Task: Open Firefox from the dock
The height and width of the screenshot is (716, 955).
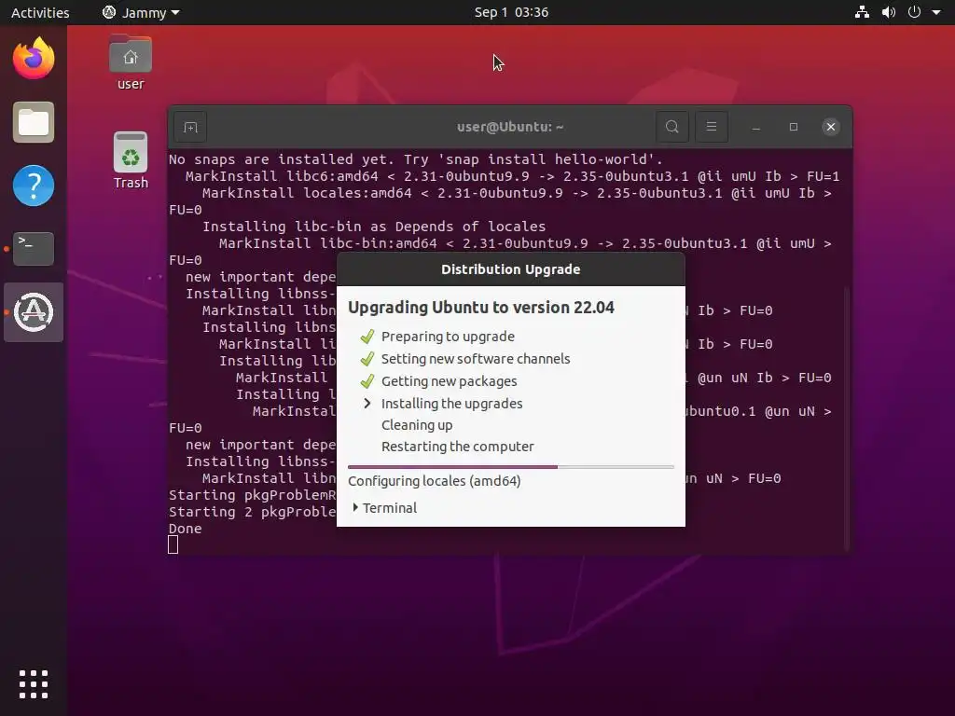Action: tap(34, 59)
